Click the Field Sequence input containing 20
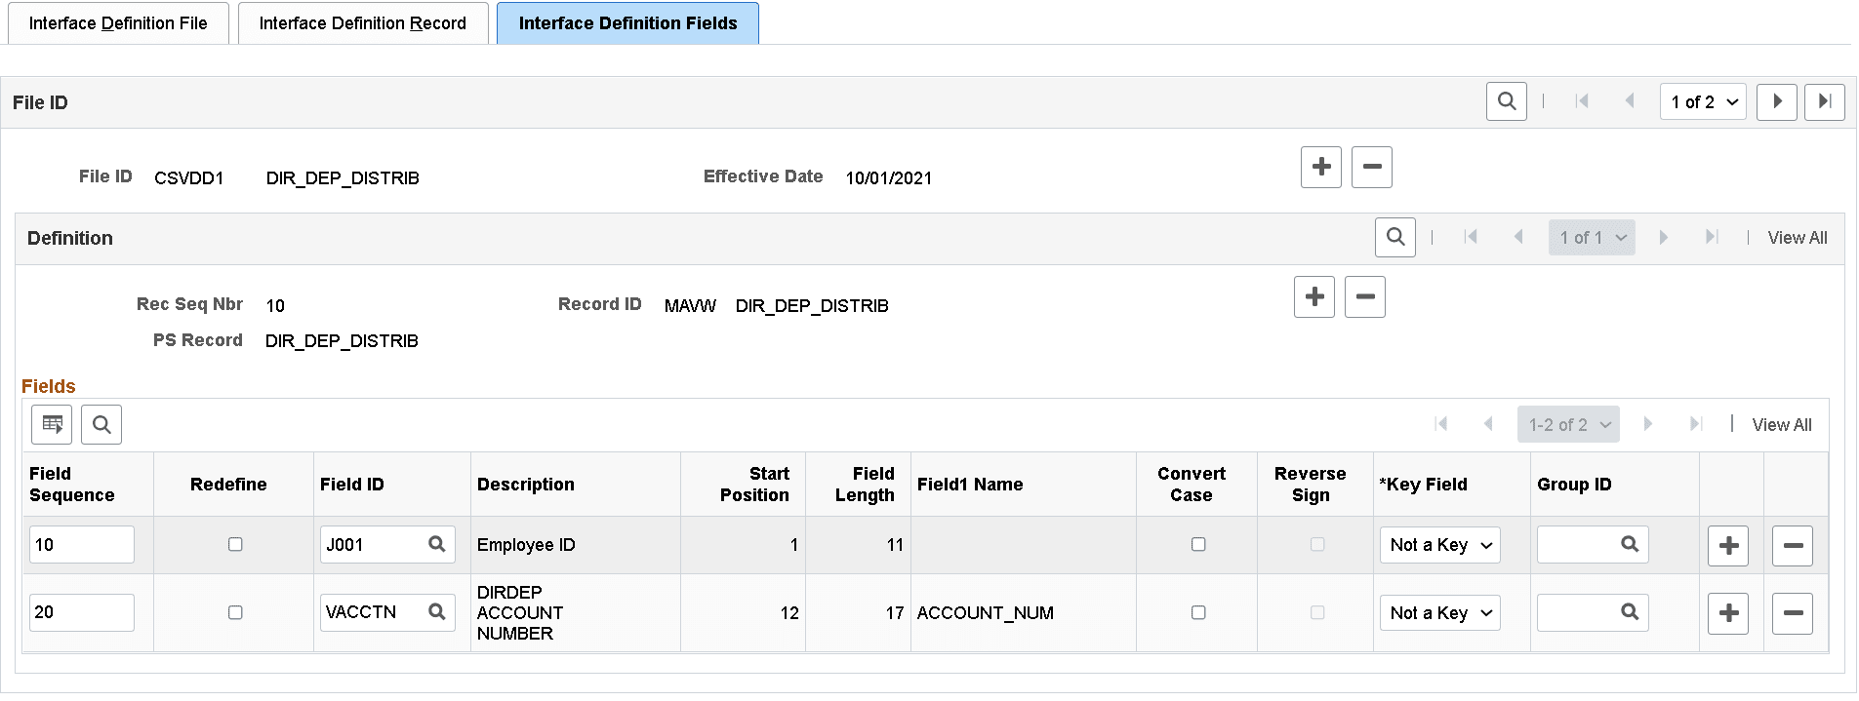This screenshot has height=701, width=1859. point(81,612)
